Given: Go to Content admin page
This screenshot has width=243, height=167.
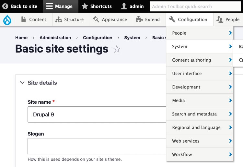Looking at the screenshot, I should 35,19.
